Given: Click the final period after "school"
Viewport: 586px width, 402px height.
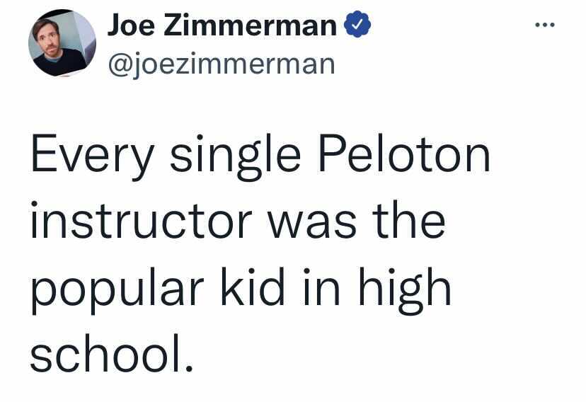Looking at the screenshot, I should [x=189, y=367].
